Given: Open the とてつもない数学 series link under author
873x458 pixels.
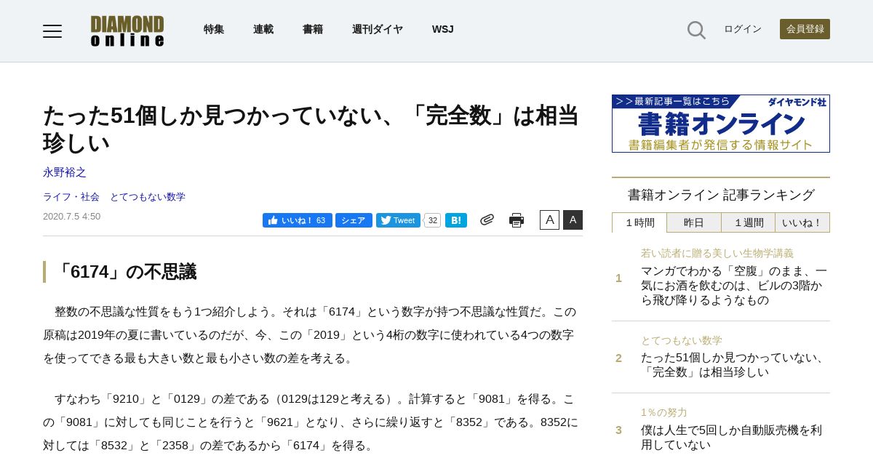Looking at the screenshot, I should [x=148, y=197].
